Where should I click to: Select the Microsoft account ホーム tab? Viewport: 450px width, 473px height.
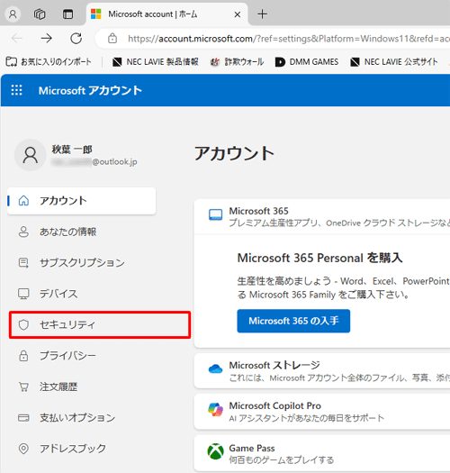pos(166,14)
